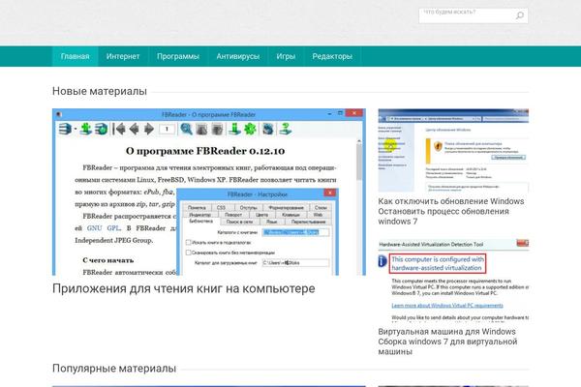Toggle "Искать книги в подкаталогах" checkbox
The height and width of the screenshot is (387, 581).
tap(188, 243)
